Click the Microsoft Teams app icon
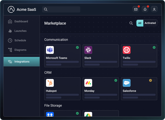Image resolution: width=165 pixels, height=120 pixels. click(50, 50)
